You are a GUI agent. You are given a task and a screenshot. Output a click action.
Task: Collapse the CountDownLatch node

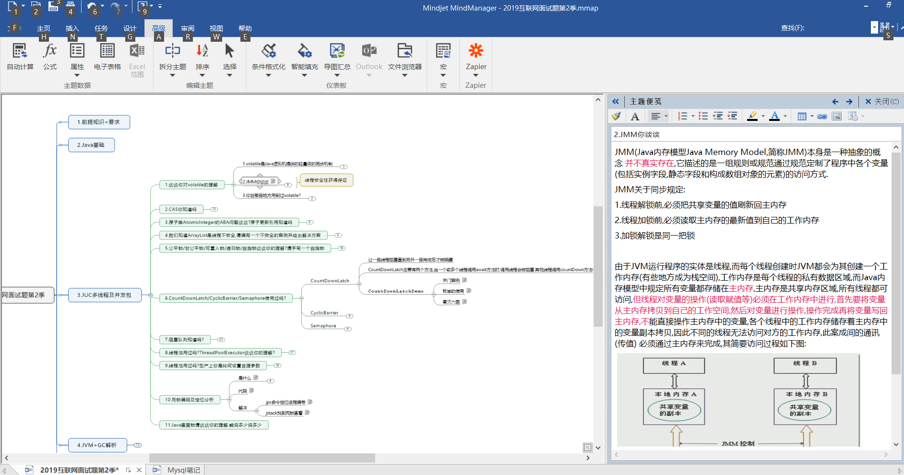[x=359, y=284]
